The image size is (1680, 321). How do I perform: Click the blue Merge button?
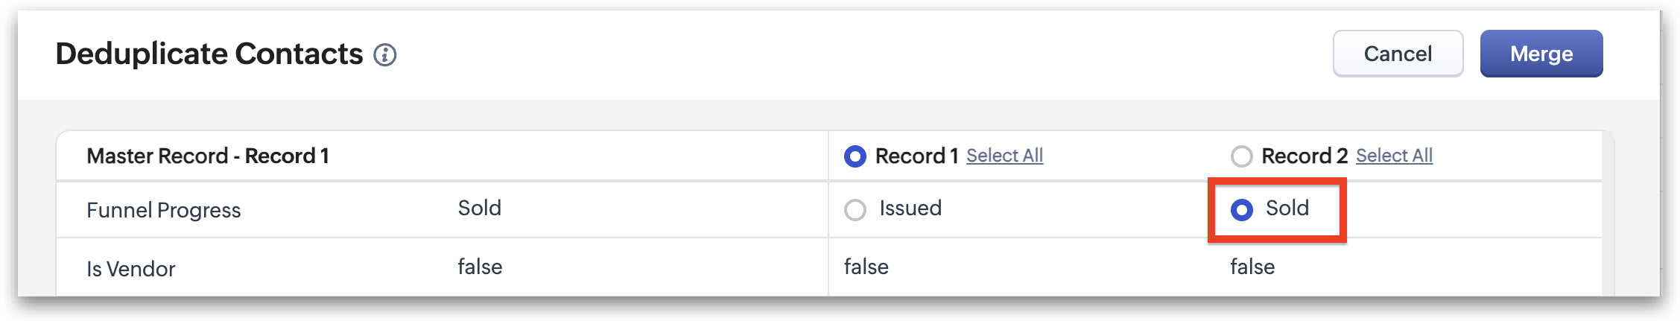pos(1541,54)
